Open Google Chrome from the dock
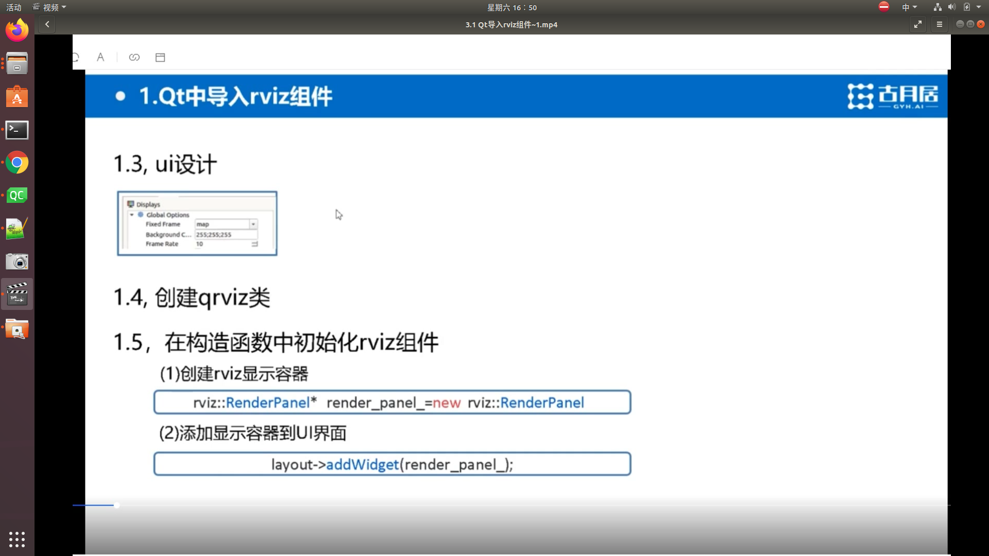 (17, 163)
